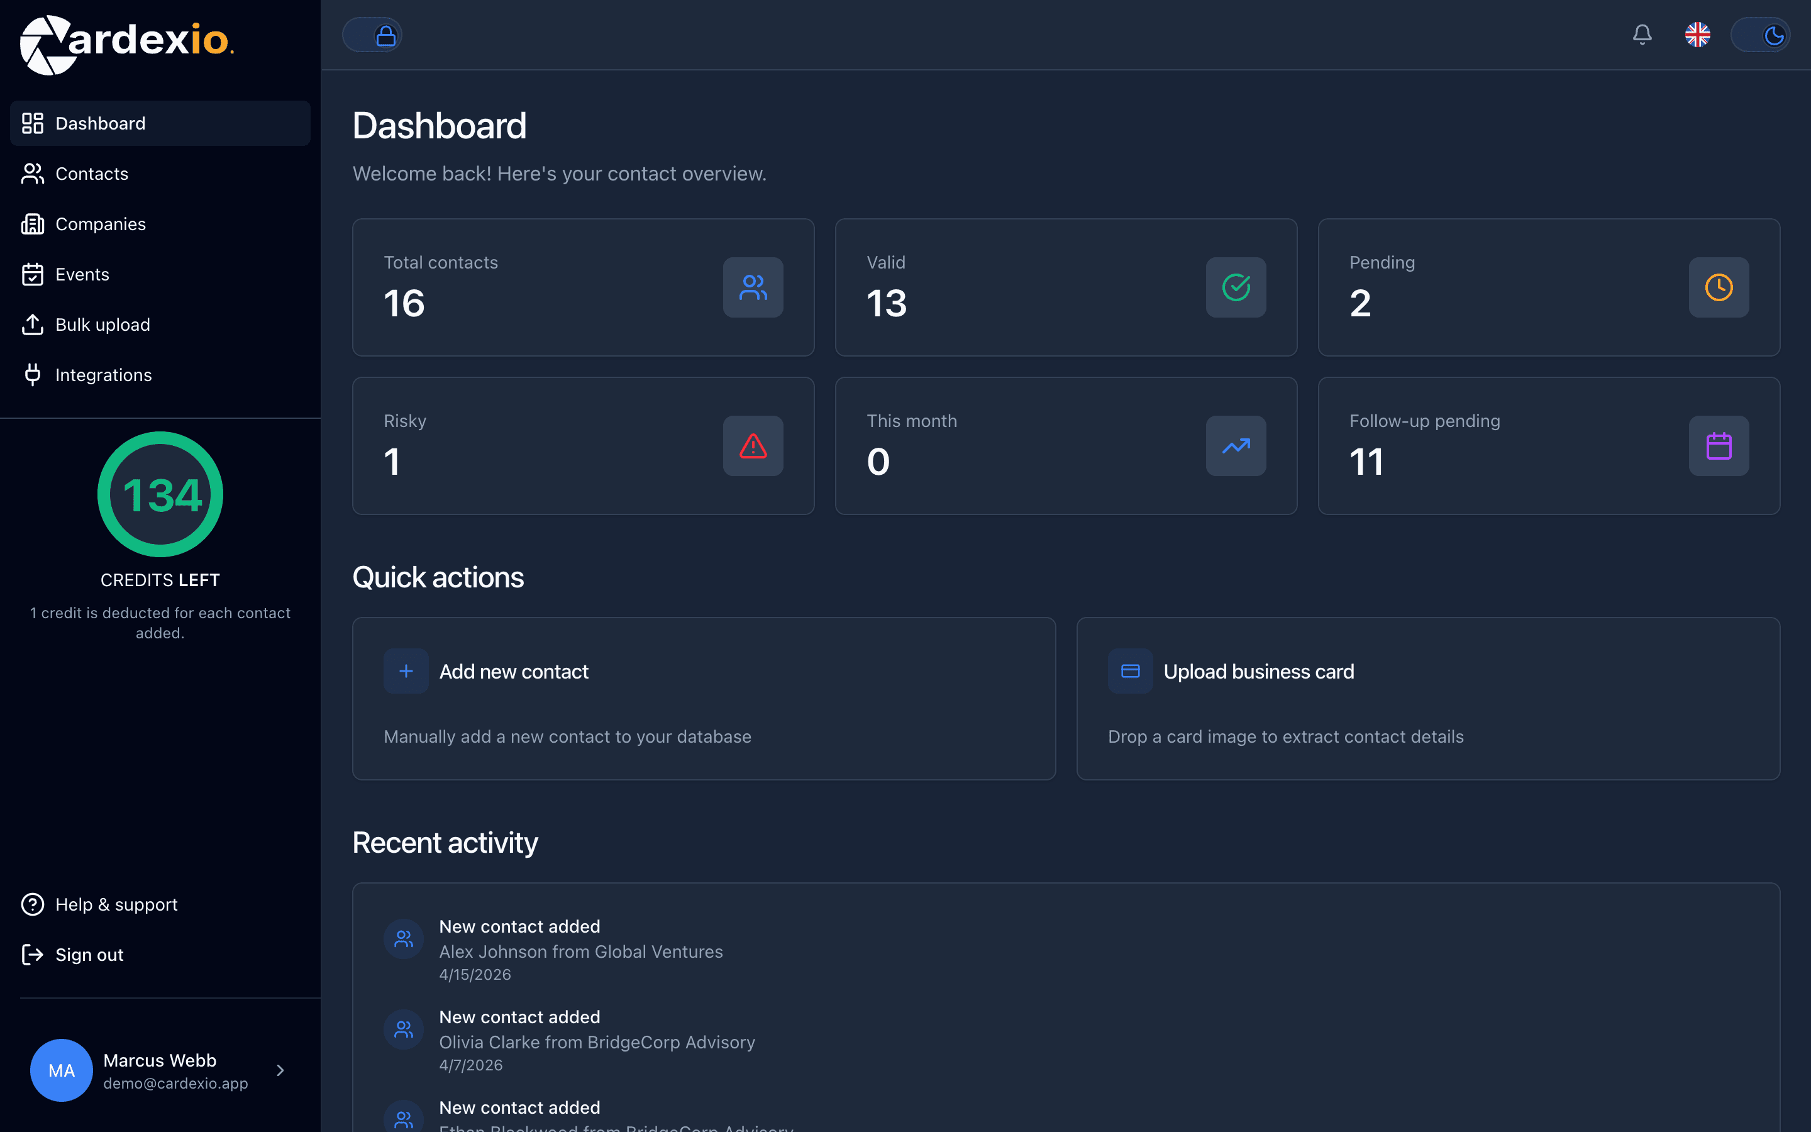The width and height of the screenshot is (1811, 1132).
Task: Click demo@cardexio.app email text
Action: (175, 1084)
